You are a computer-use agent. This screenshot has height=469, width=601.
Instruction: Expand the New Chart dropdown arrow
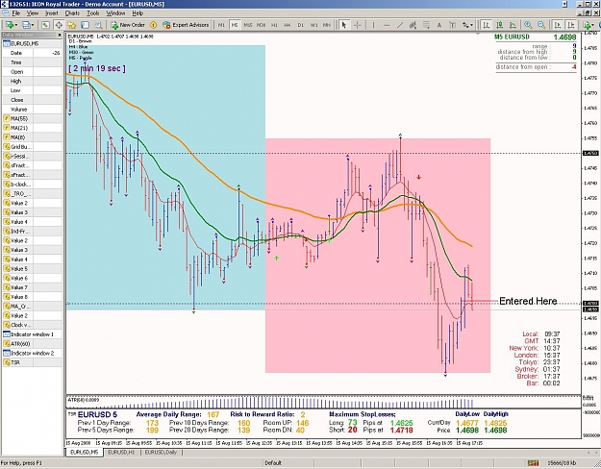point(16,25)
